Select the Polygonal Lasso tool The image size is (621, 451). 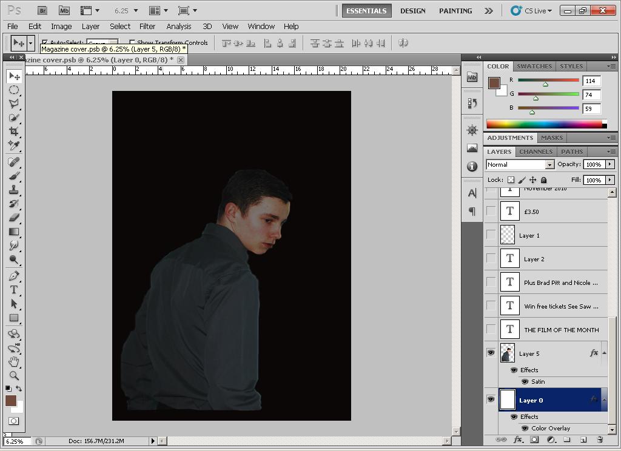click(x=14, y=104)
